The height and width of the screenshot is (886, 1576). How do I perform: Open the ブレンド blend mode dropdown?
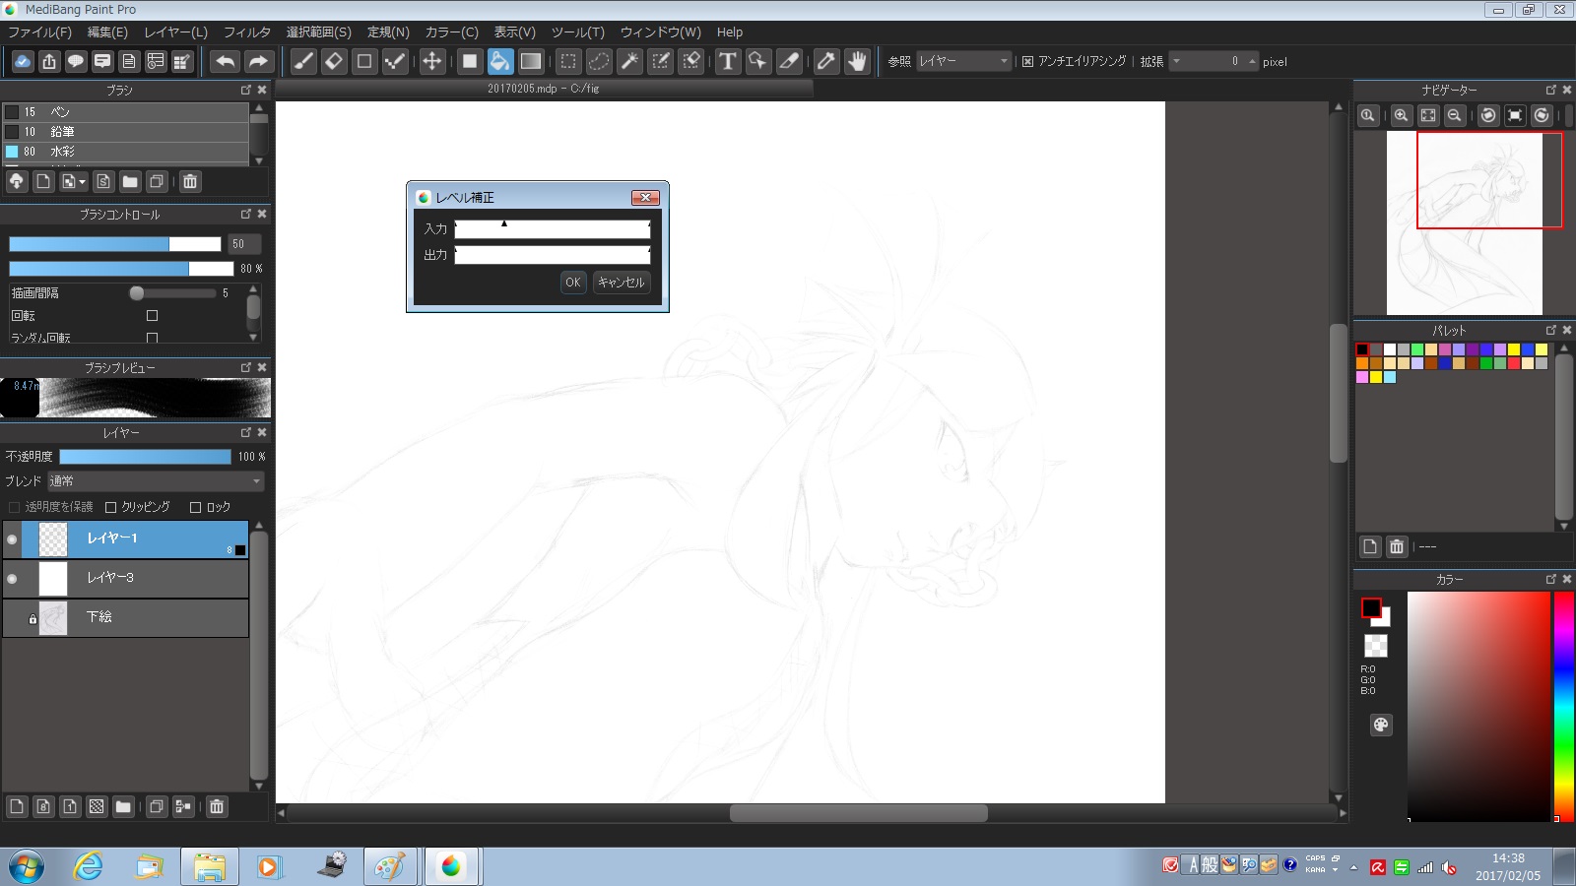156,481
